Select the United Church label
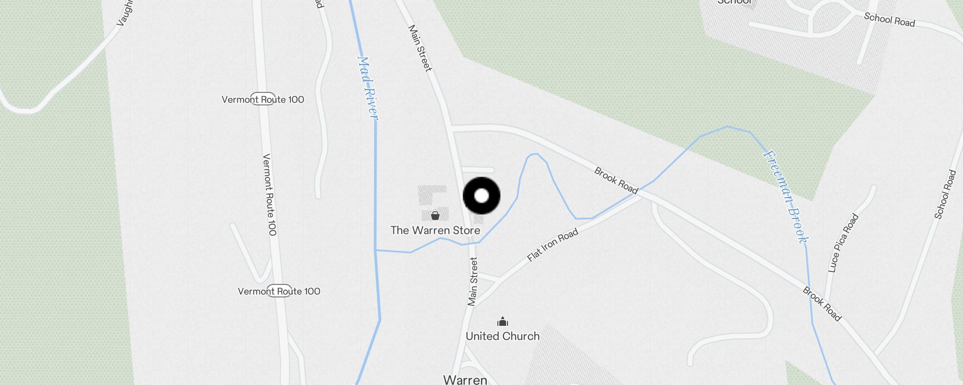This screenshot has height=385, width=963. pos(503,336)
